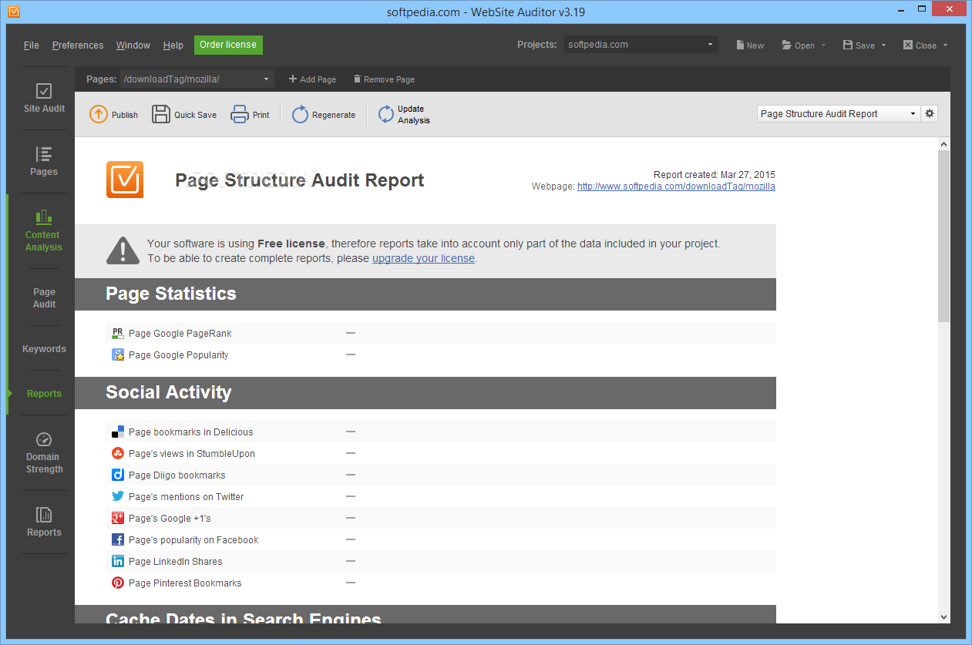
Task: Open the Pages sidebar section
Action: click(x=44, y=161)
